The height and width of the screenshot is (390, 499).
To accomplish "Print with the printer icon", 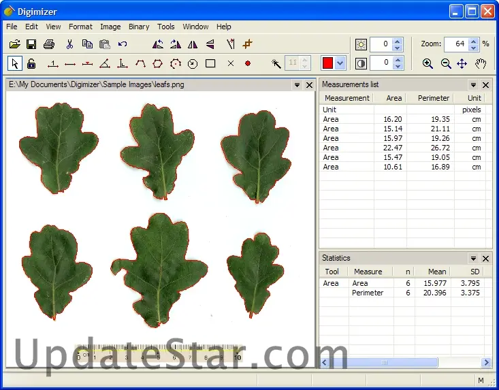I will [x=49, y=44].
